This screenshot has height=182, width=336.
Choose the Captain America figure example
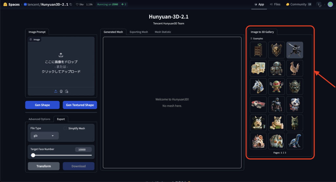point(276,104)
